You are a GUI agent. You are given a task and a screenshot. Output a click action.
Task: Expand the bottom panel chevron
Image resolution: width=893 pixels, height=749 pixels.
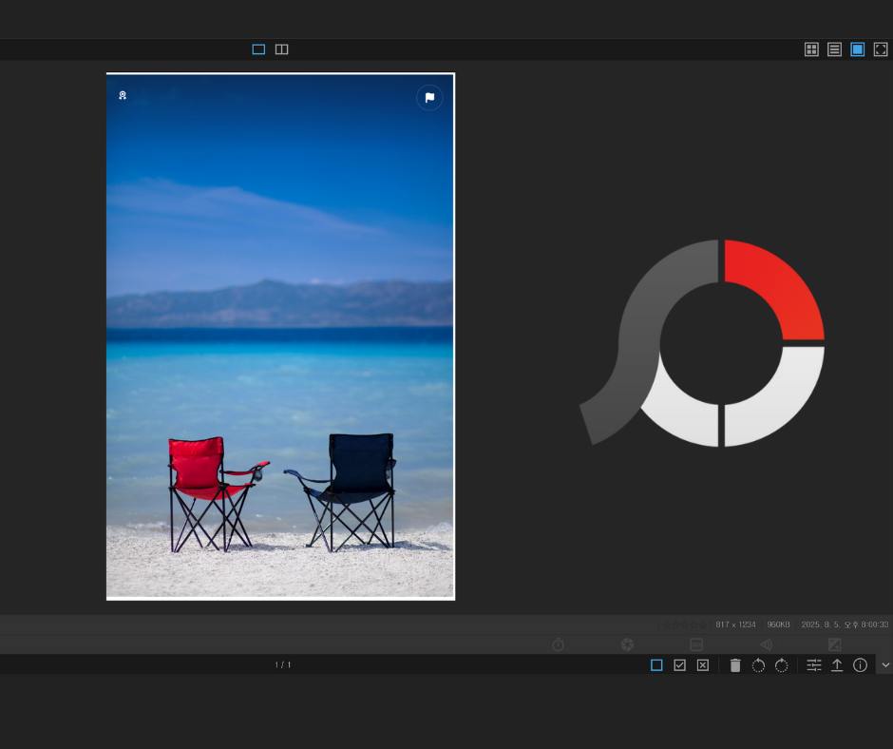pos(885,664)
